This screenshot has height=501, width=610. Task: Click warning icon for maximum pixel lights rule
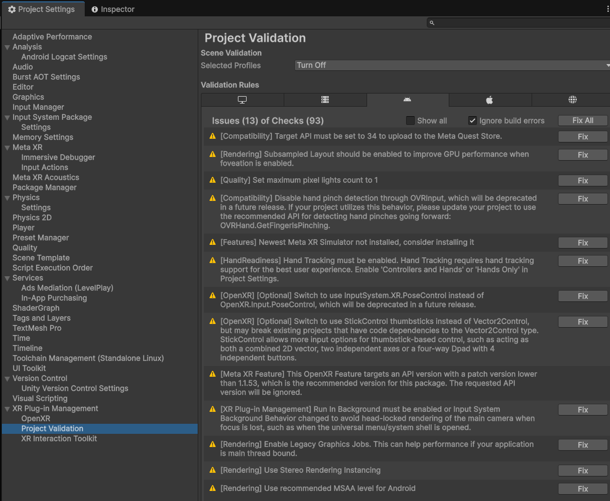click(212, 180)
